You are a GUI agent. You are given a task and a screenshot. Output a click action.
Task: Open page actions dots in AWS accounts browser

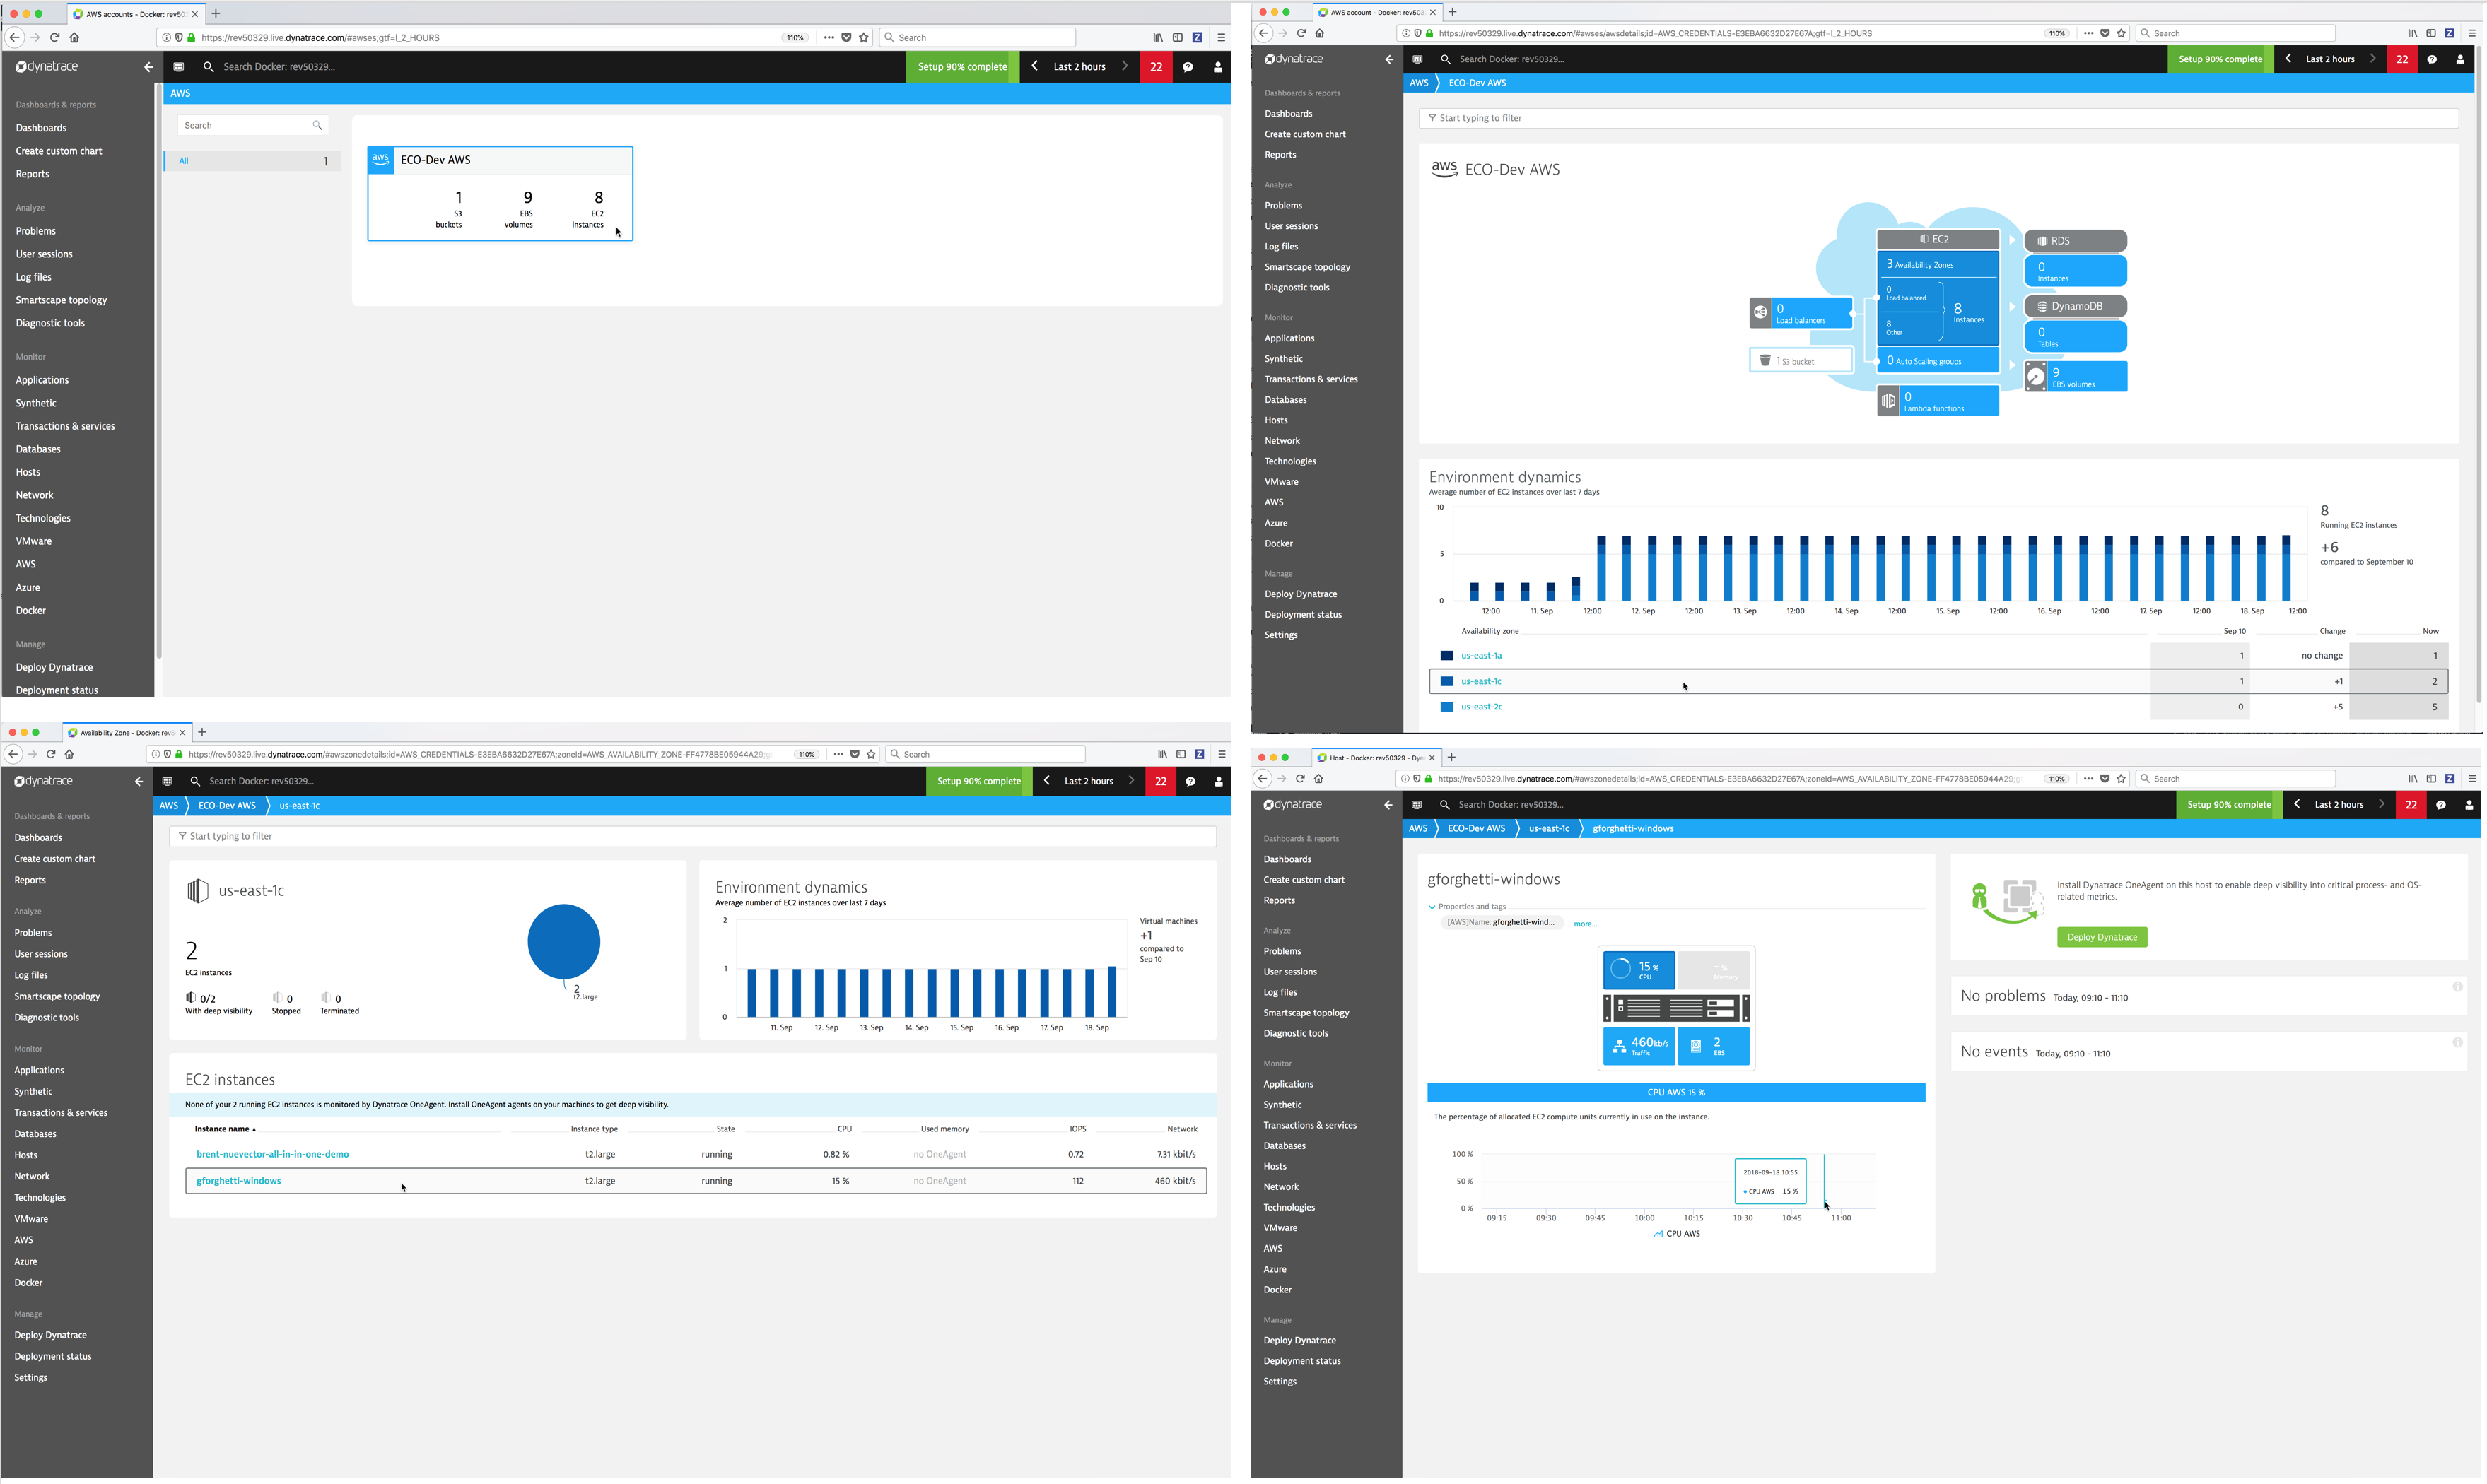pos(829,38)
